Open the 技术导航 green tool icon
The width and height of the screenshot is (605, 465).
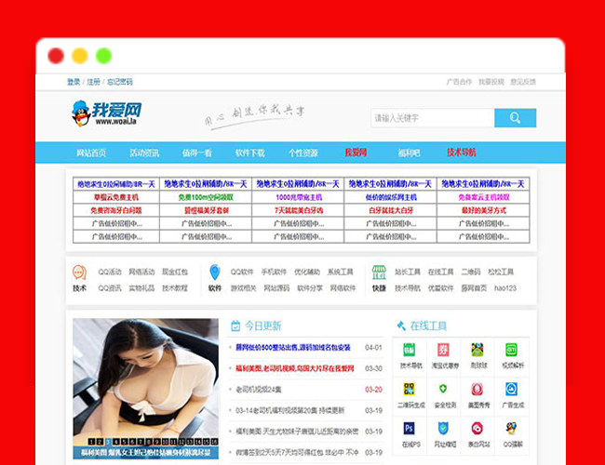[x=409, y=350]
